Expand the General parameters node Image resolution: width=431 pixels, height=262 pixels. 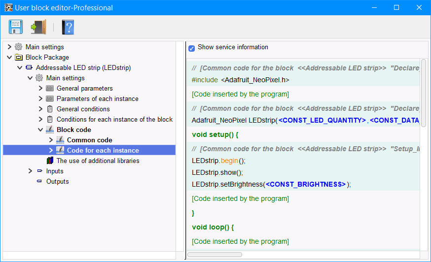(x=40, y=89)
